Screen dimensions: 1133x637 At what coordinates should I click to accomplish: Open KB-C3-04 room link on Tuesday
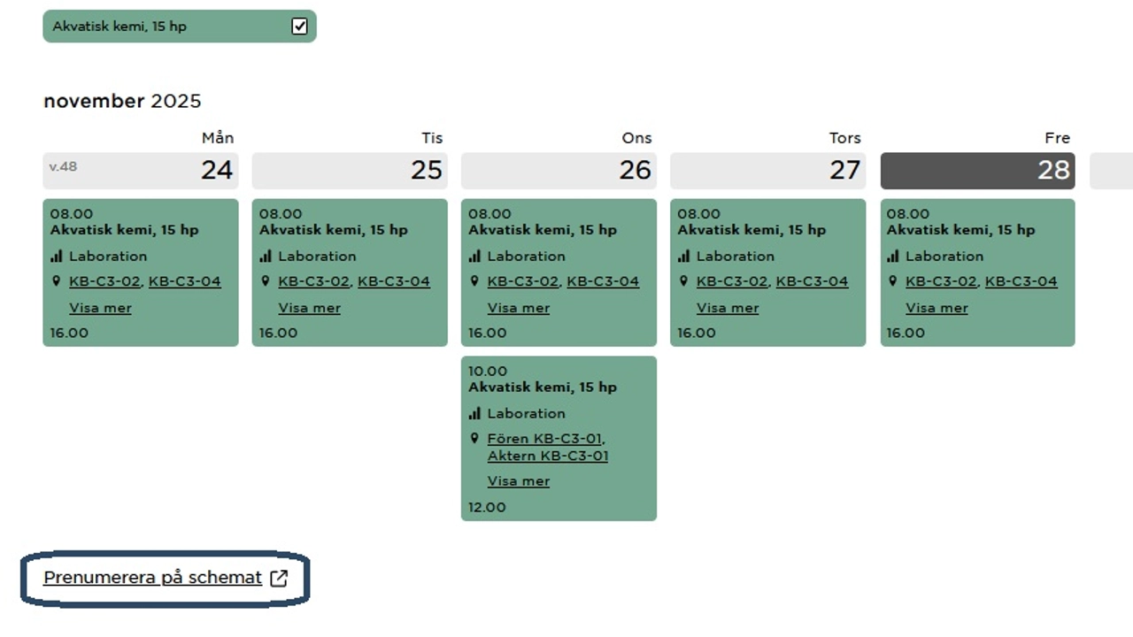(393, 281)
